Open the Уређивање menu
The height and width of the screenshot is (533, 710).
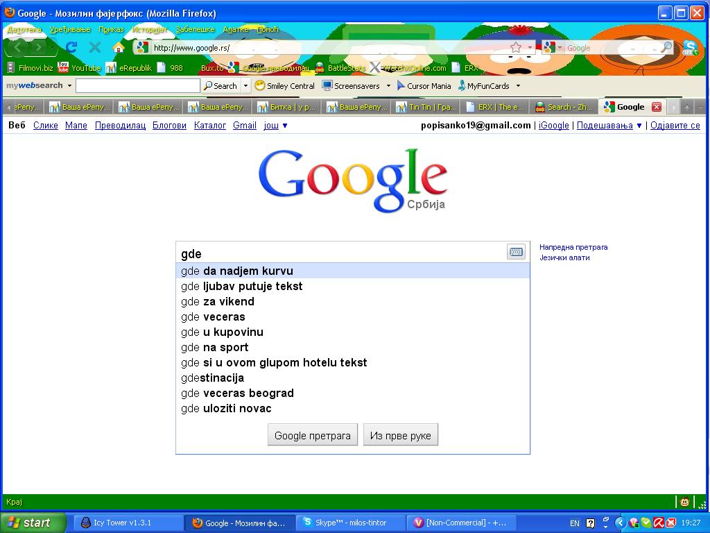(x=70, y=29)
